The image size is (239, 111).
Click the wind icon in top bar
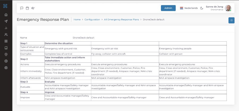33,8
